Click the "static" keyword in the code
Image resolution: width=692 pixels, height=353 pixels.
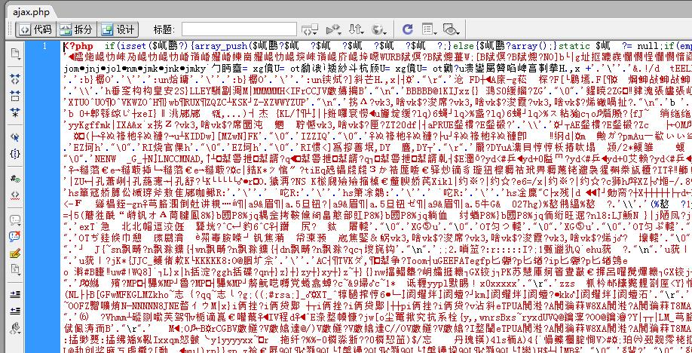click(x=574, y=46)
